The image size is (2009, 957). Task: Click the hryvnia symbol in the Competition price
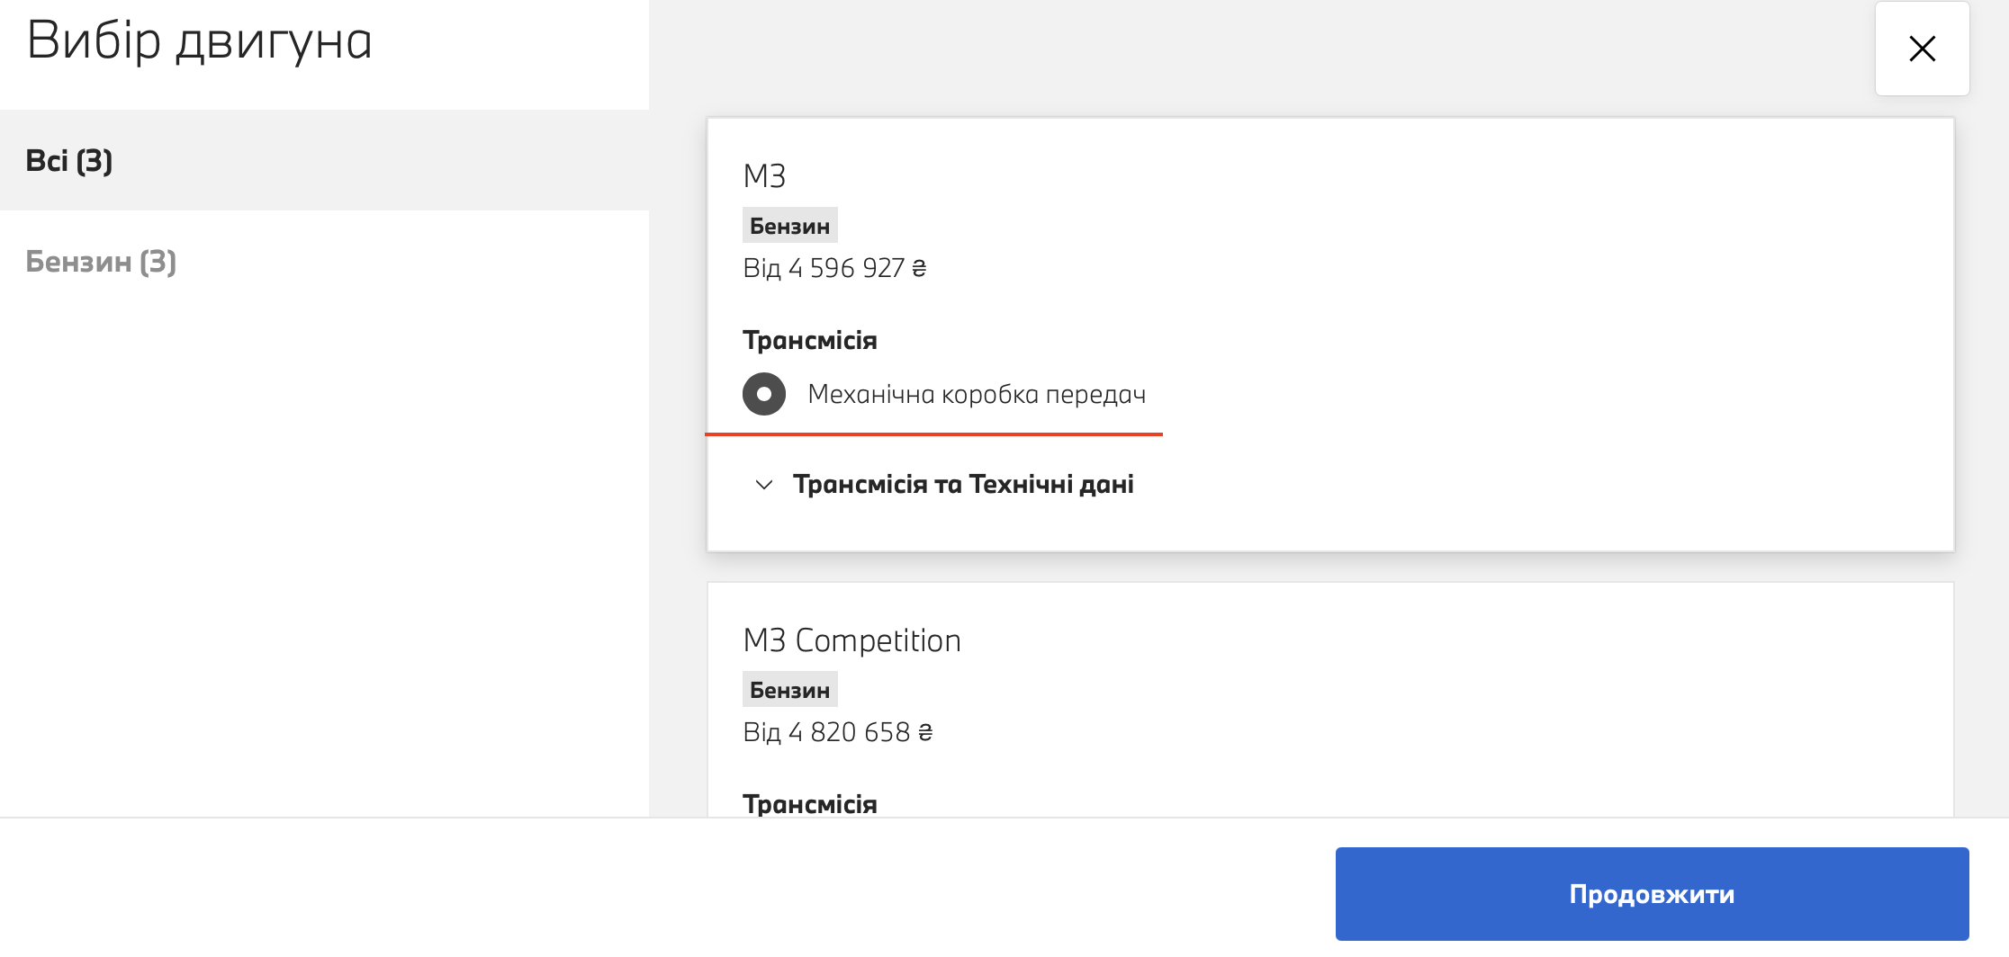pos(925,732)
